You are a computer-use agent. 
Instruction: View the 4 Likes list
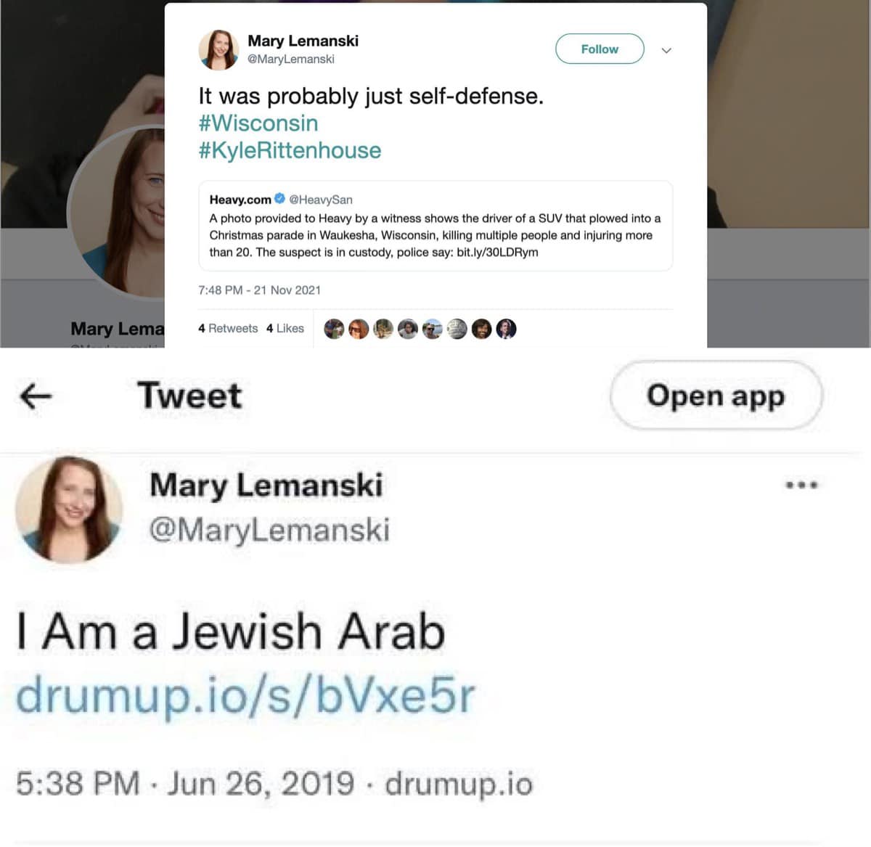285,328
